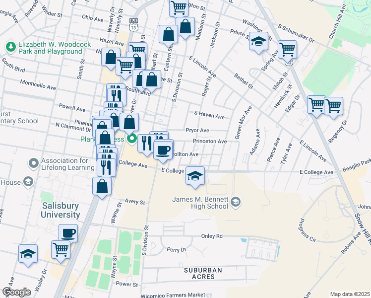Click the restaurant marker left of the coffee cup
This screenshot has height=298, width=371.
146,145
